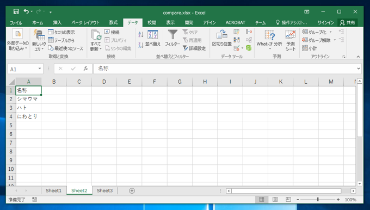The width and height of the screenshot is (370, 210).
Task: Click the Select All corner triangle
Action: 12,82
